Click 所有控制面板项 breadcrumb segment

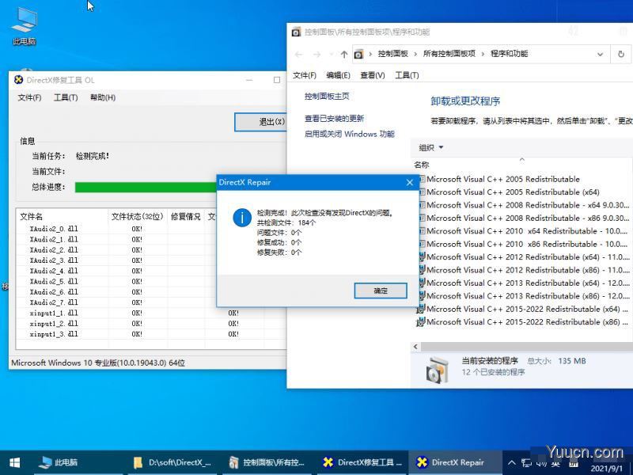point(449,54)
